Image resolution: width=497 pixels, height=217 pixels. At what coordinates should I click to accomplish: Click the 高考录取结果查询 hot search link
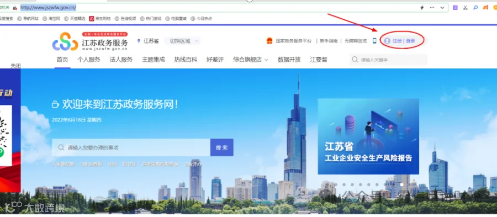(x=160, y=164)
